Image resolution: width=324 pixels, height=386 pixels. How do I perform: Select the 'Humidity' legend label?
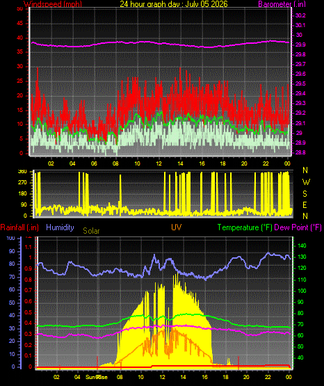coord(60,227)
